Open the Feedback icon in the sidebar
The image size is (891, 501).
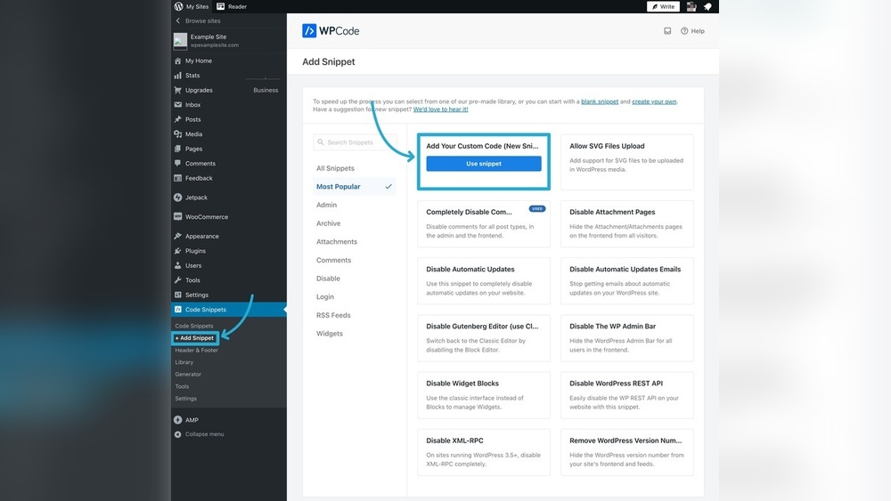tap(178, 178)
